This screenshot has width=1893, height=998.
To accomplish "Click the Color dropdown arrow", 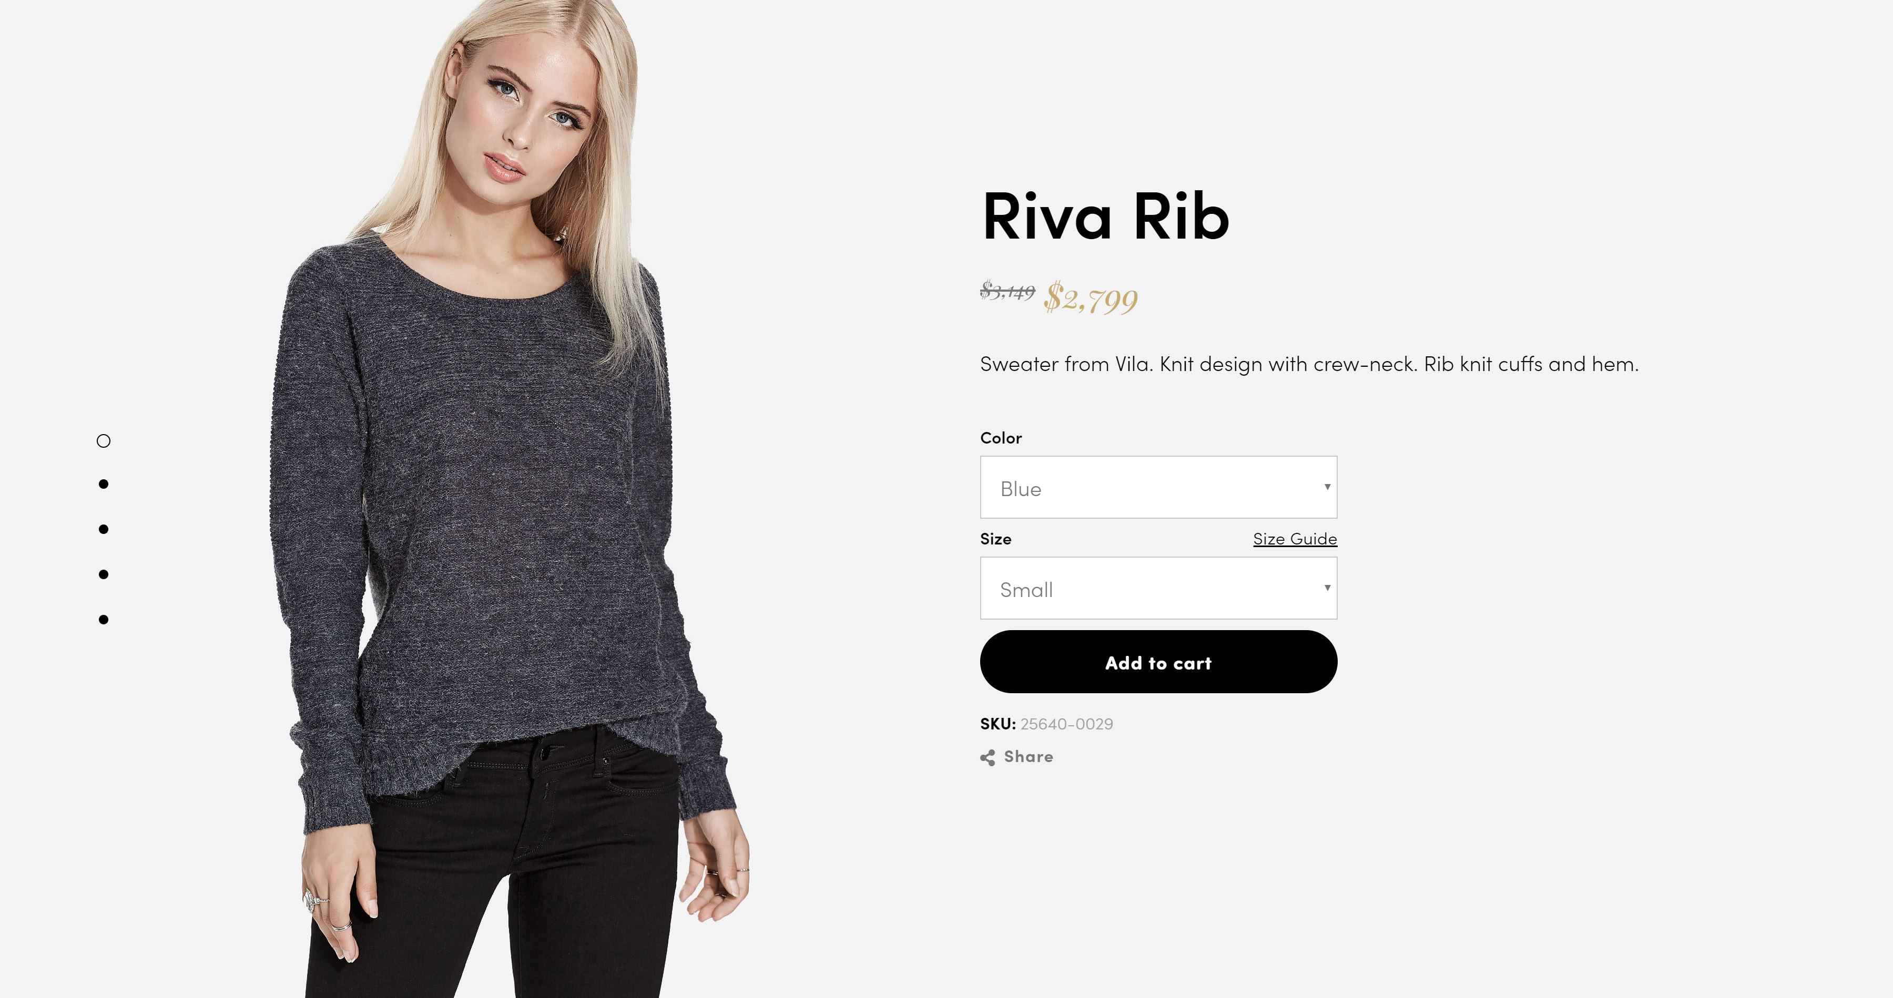I will pyautogui.click(x=1327, y=487).
